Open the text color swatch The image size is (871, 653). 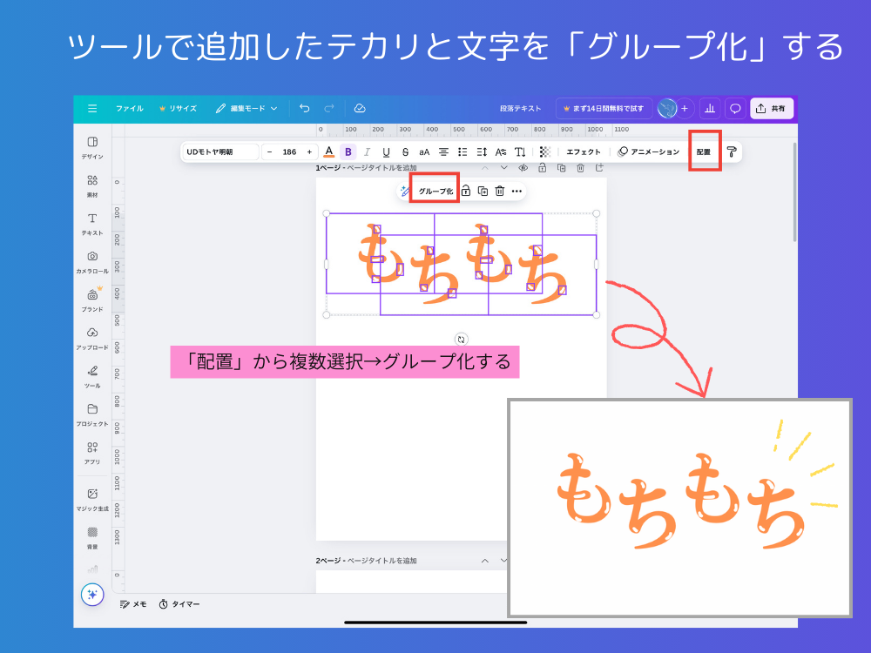[x=329, y=151]
